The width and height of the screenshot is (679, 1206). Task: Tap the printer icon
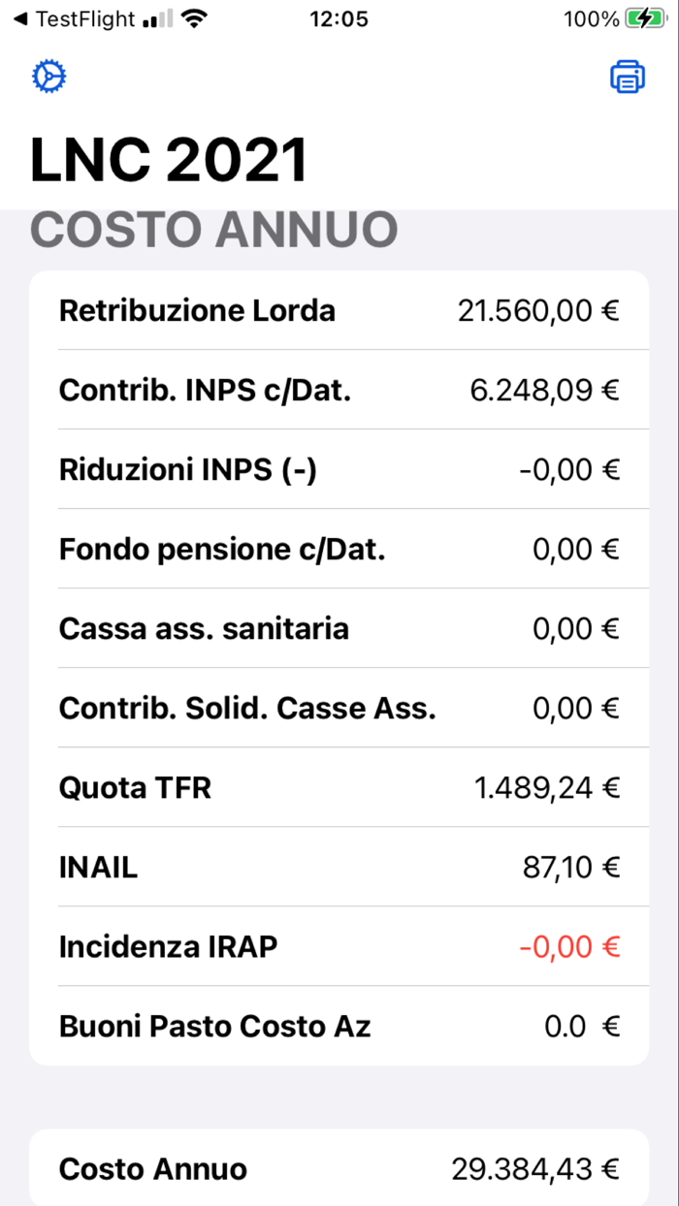pos(628,77)
